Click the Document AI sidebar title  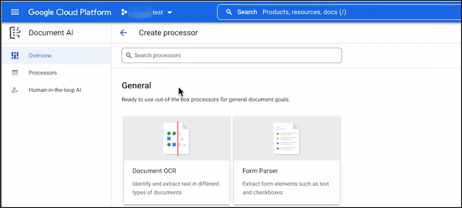coord(51,33)
